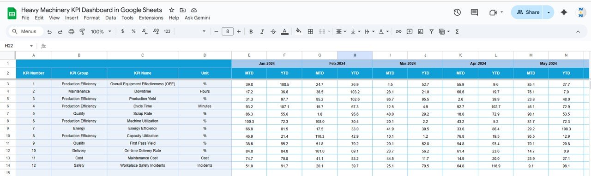
Task: Open the File menu
Action: click(25, 18)
